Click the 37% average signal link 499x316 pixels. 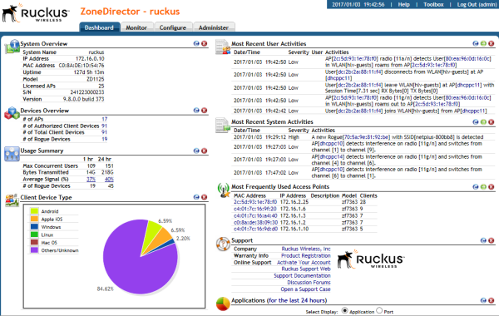coord(91,179)
